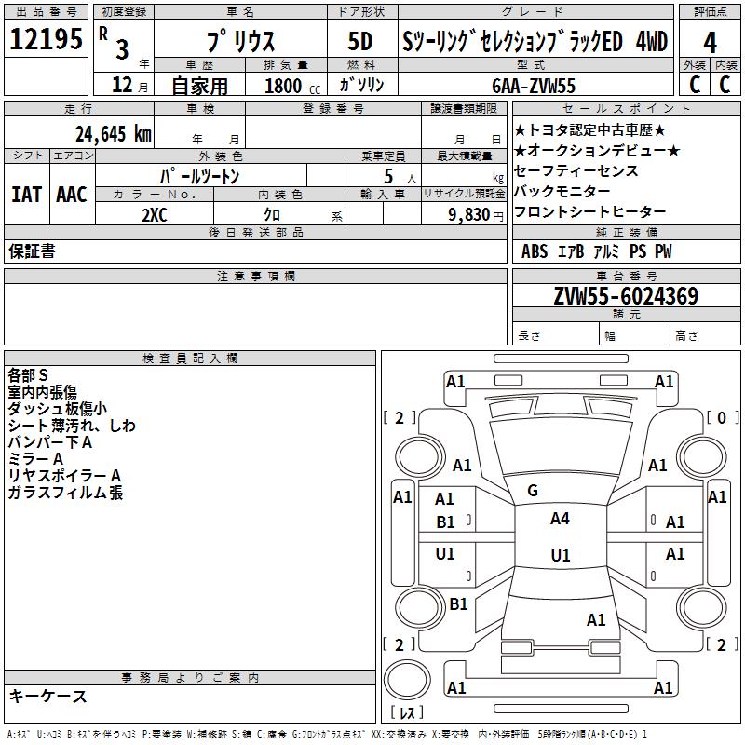Click the [レス] spare tire label

pos(406,714)
